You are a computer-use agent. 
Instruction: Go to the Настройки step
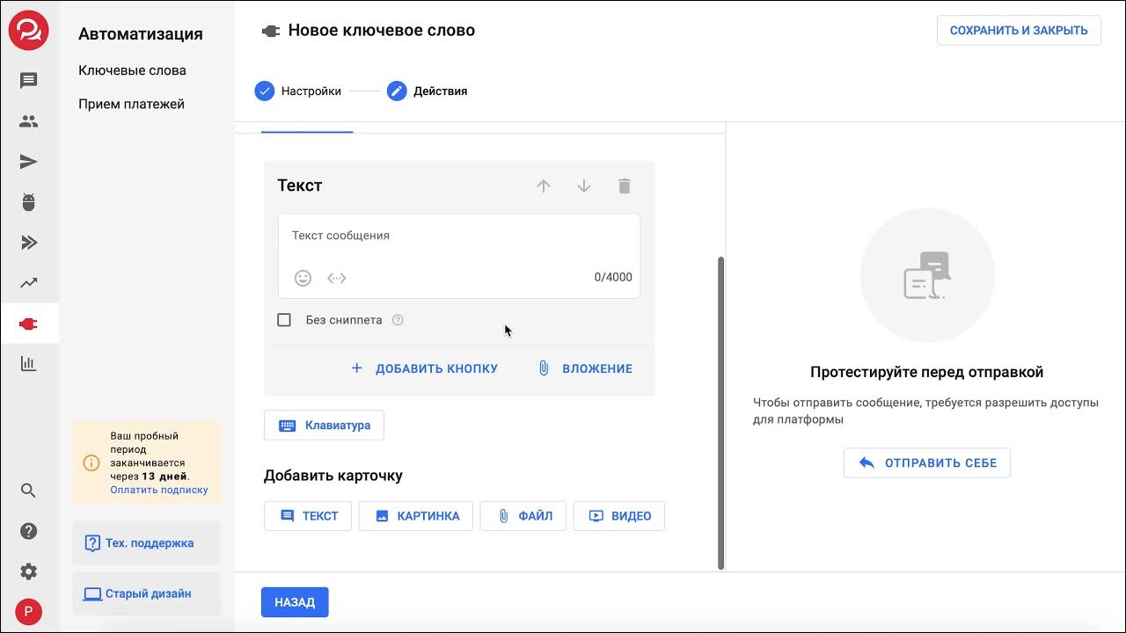[298, 91]
